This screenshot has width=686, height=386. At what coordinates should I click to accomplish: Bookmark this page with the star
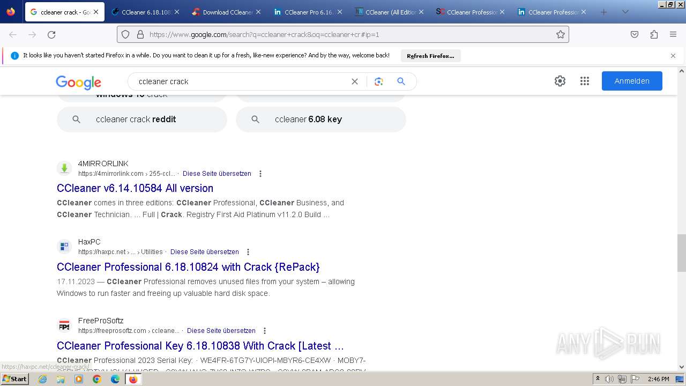click(561, 34)
